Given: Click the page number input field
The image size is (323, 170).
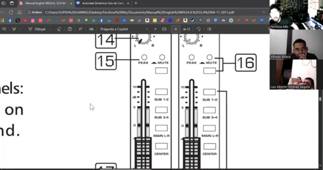Looking at the screenshot, I should coord(176,29).
